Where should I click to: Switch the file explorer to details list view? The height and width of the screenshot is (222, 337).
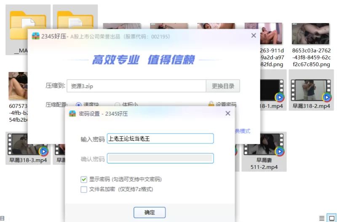[x=322, y=218]
